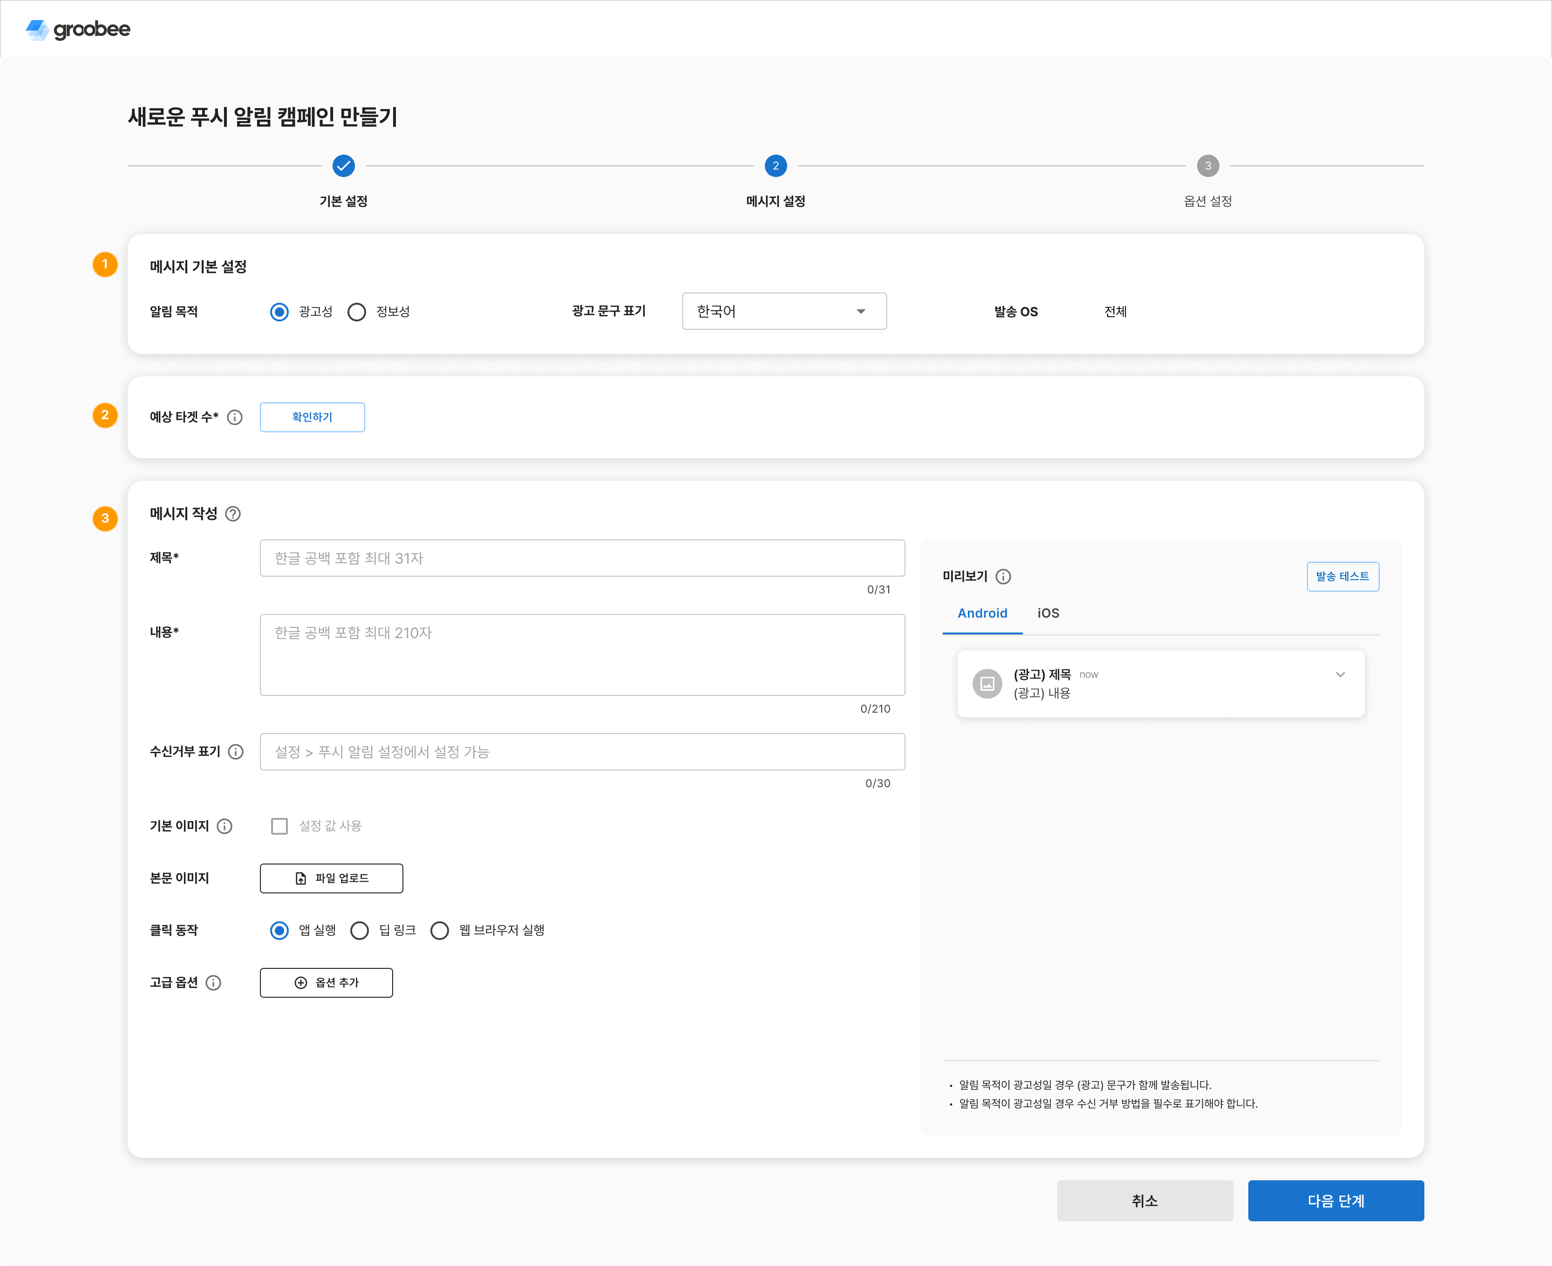
Task: Open the 광고 문구 표기 한국어 dropdown
Action: (x=784, y=312)
